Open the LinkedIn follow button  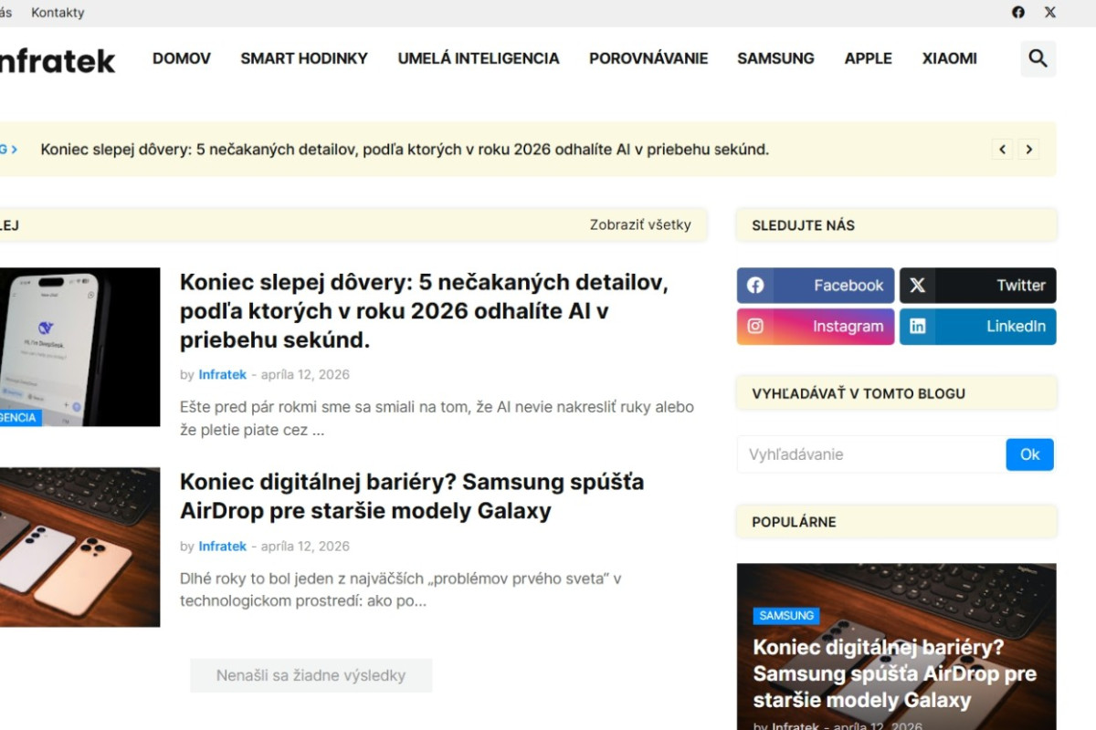[977, 327]
